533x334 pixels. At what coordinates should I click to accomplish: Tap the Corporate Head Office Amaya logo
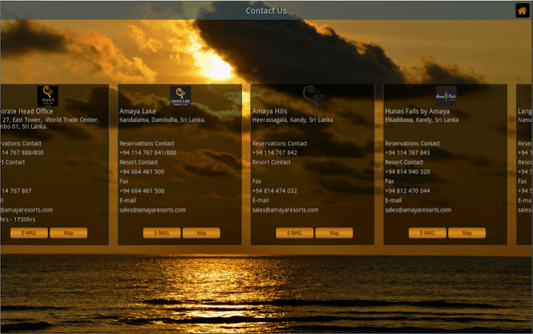(47, 96)
